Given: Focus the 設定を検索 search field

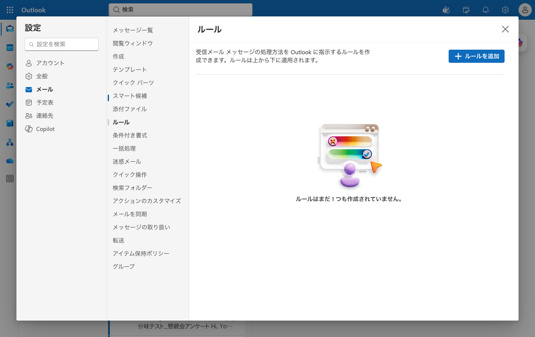Looking at the screenshot, I should (x=62, y=44).
